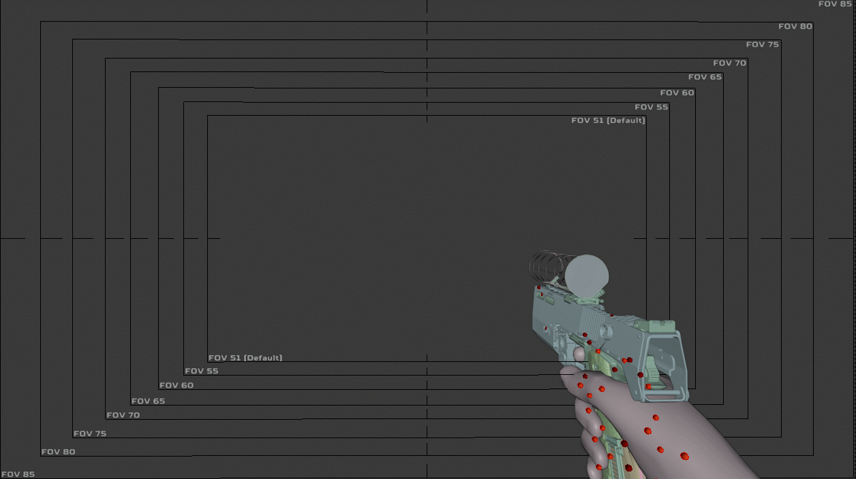Screen dimensions: 856x479
Task: Click the lower "FOV 65" label
Action: click(148, 401)
